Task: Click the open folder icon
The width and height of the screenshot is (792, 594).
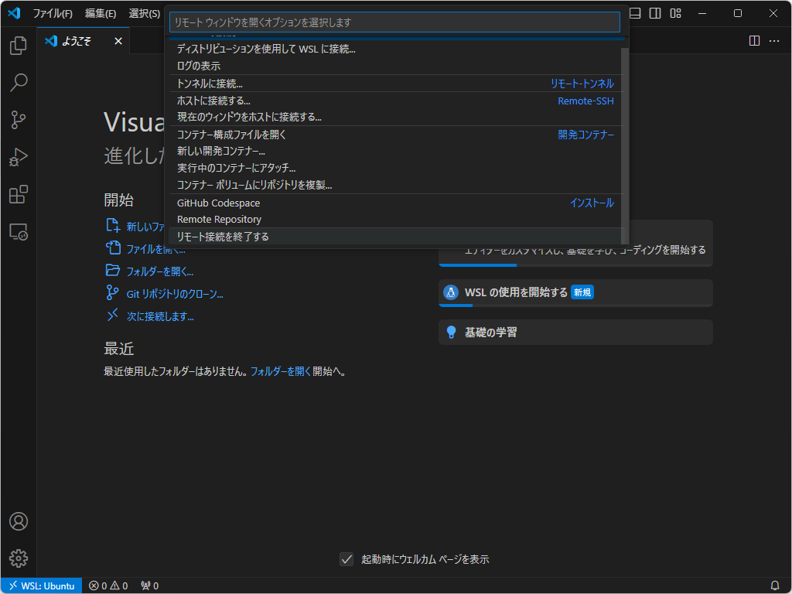Action: pyautogui.click(x=113, y=270)
